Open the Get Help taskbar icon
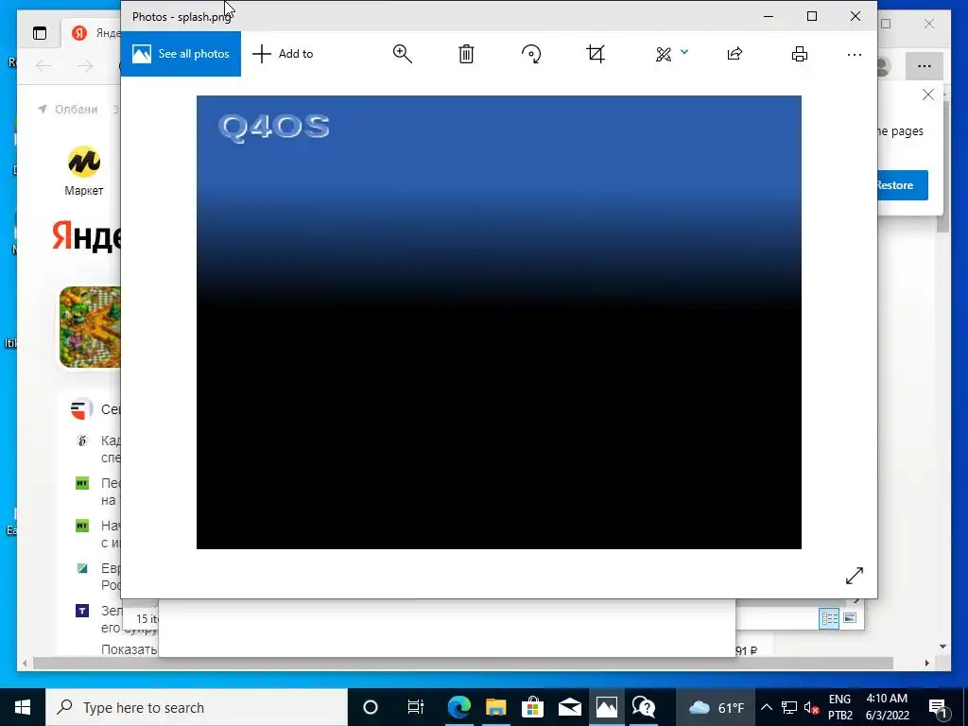This screenshot has width=968, height=726. [643, 707]
